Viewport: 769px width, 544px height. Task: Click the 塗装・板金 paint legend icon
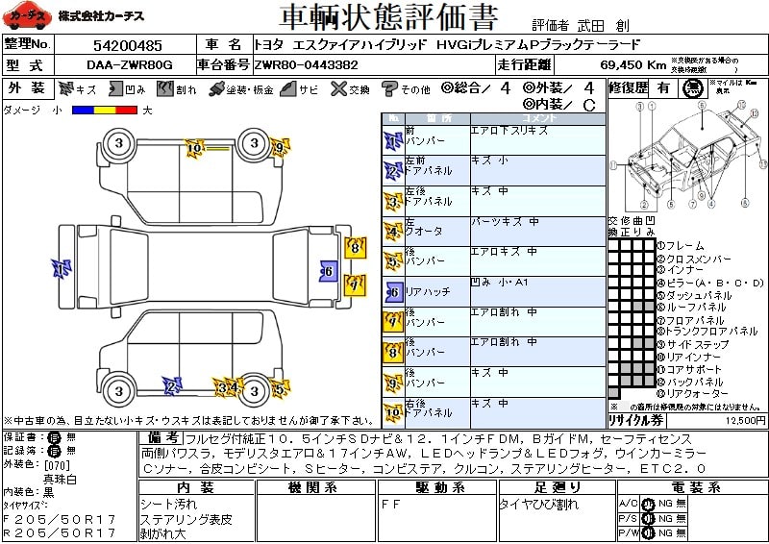pyautogui.click(x=216, y=88)
